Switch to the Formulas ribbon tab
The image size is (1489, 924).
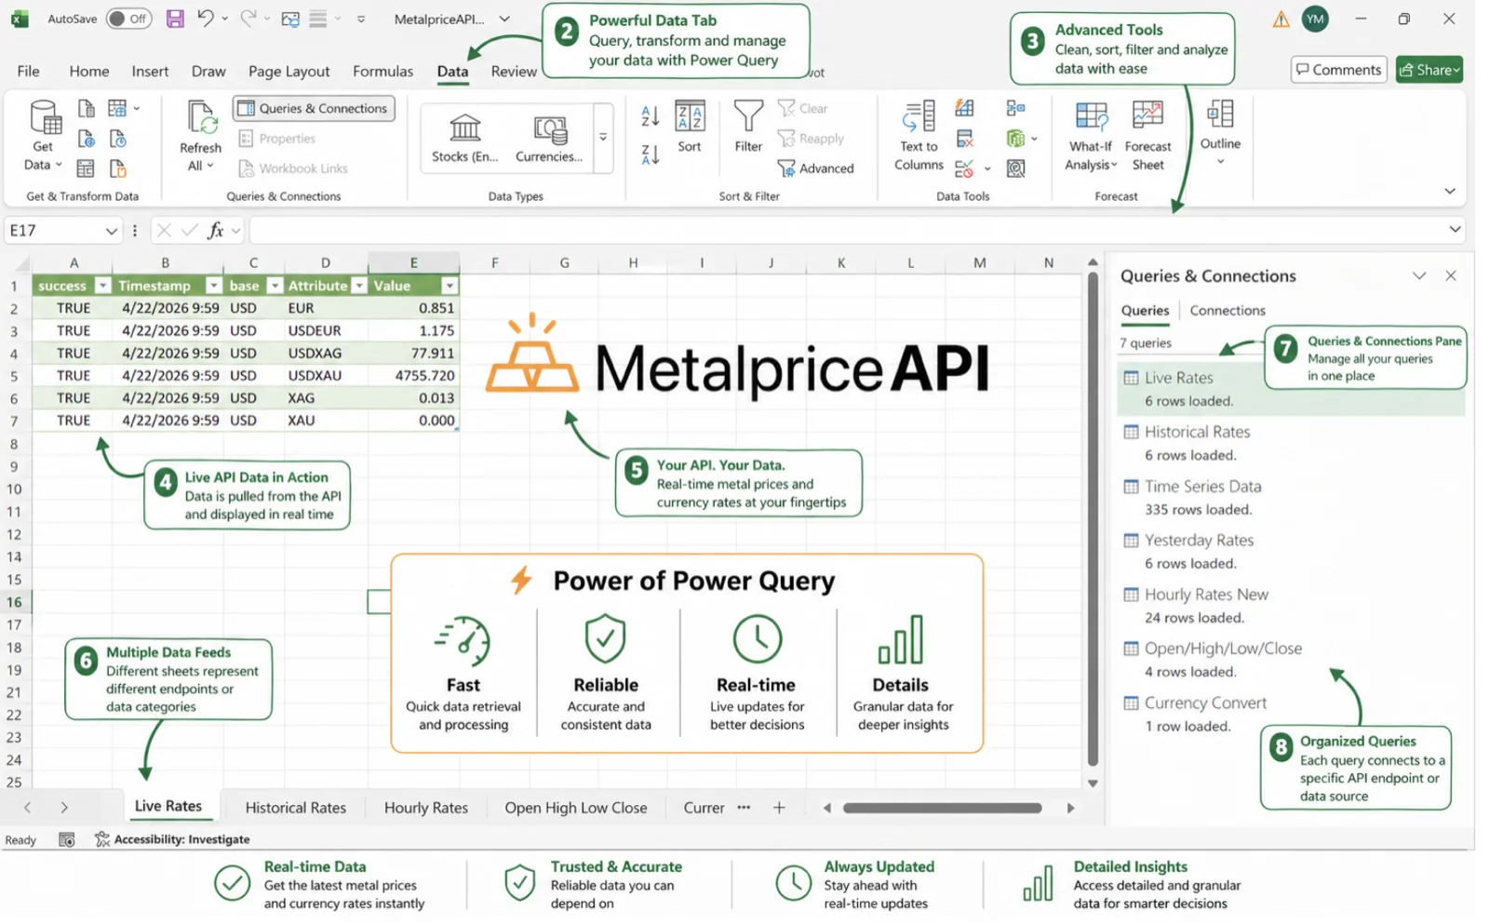point(382,71)
